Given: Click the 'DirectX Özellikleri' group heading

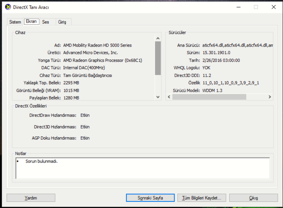Looking at the screenshot, I should (31, 106).
